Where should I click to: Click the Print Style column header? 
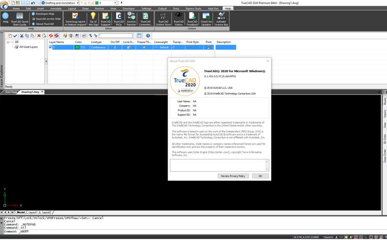point(194,42)
